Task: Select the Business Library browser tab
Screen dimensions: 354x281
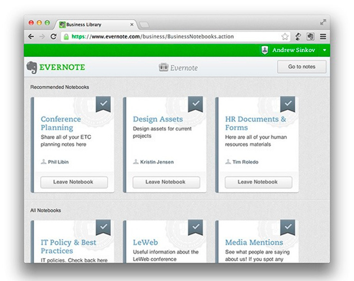Action: point(95,25)
